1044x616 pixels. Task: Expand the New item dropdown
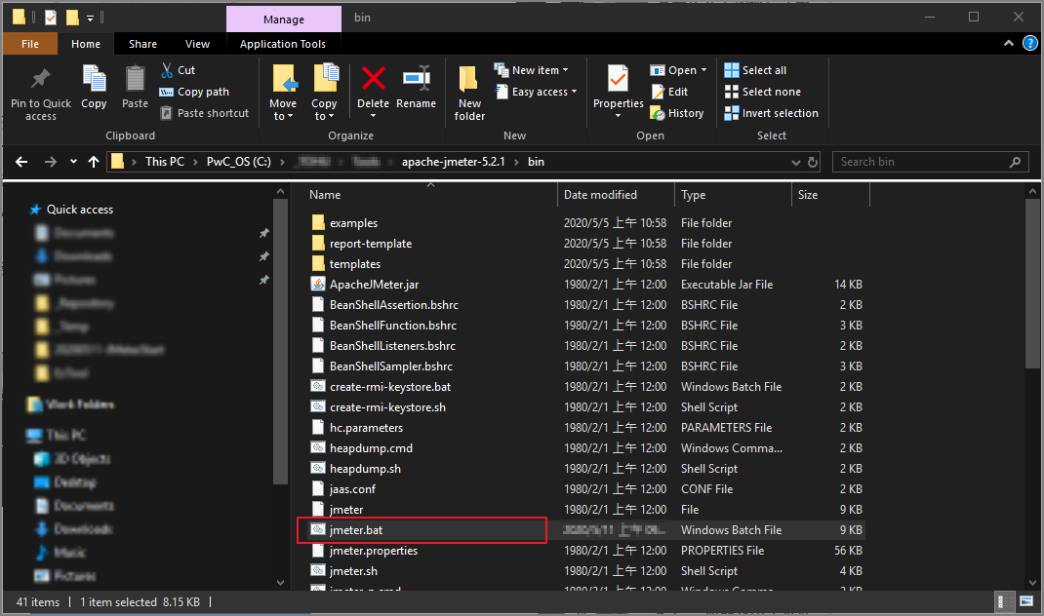[x=533, y=69]
